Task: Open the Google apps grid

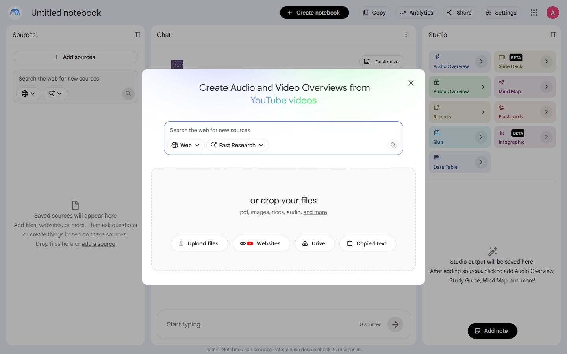Action: (x=534, y=13)
